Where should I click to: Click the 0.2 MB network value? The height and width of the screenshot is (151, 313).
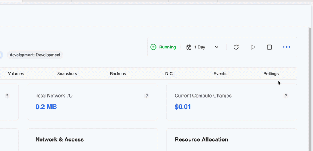46,107
